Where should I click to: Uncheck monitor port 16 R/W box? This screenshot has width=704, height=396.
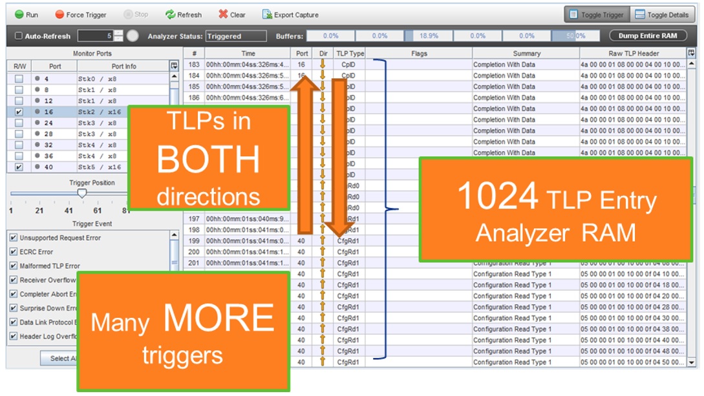point(19,112)
